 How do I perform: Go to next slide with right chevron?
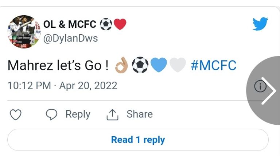coord(269,90)
